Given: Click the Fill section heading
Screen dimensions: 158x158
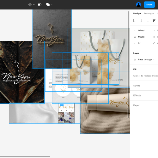Looking at the screenshot, I should 135,70.
